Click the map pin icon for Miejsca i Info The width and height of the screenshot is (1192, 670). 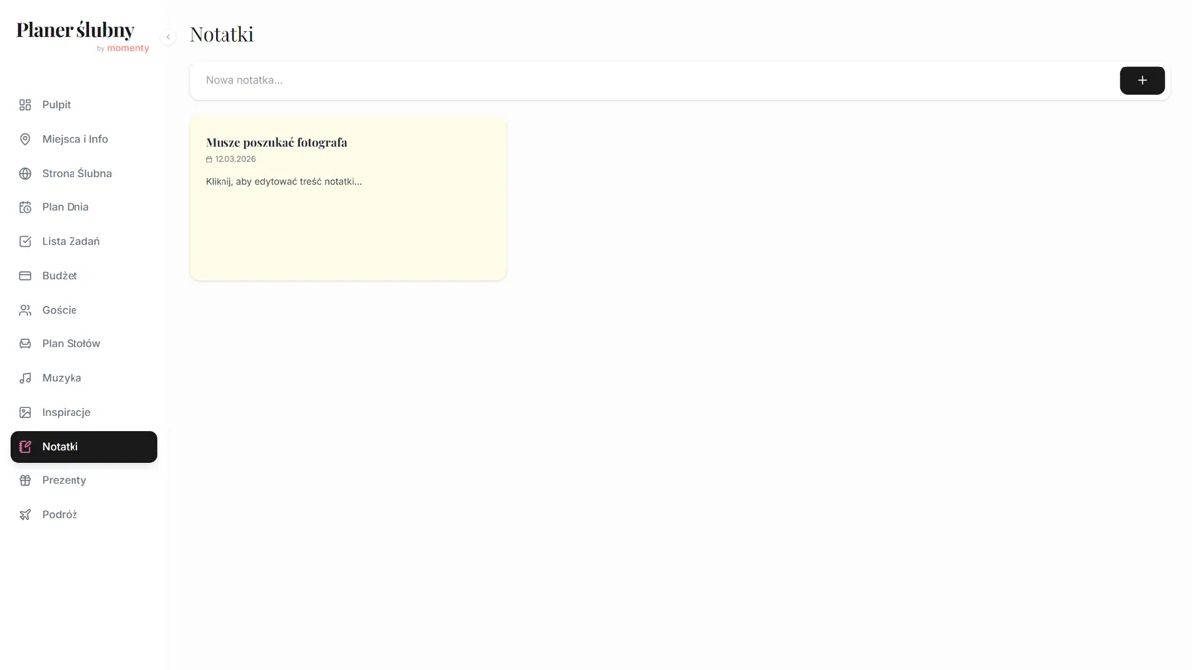pos(25,139)
